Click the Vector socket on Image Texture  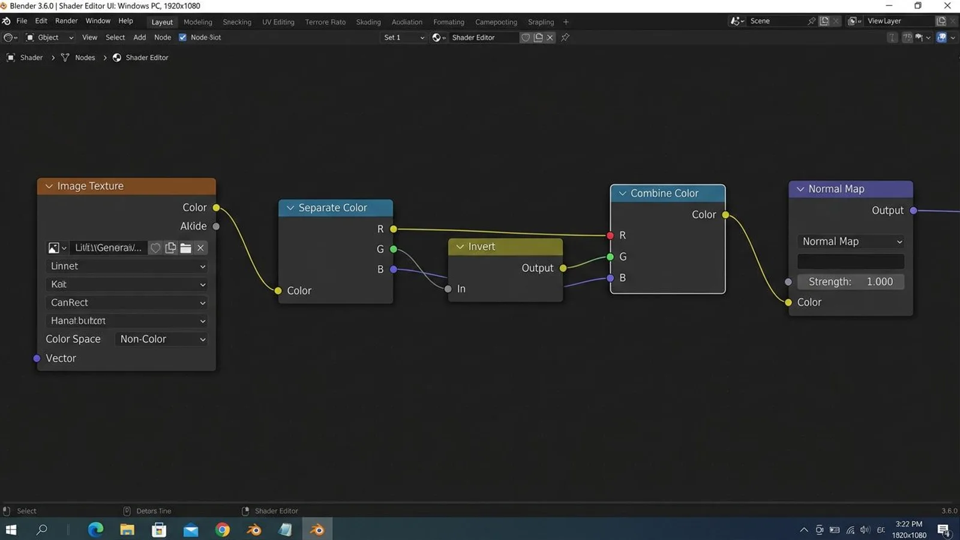pos(37,358)
